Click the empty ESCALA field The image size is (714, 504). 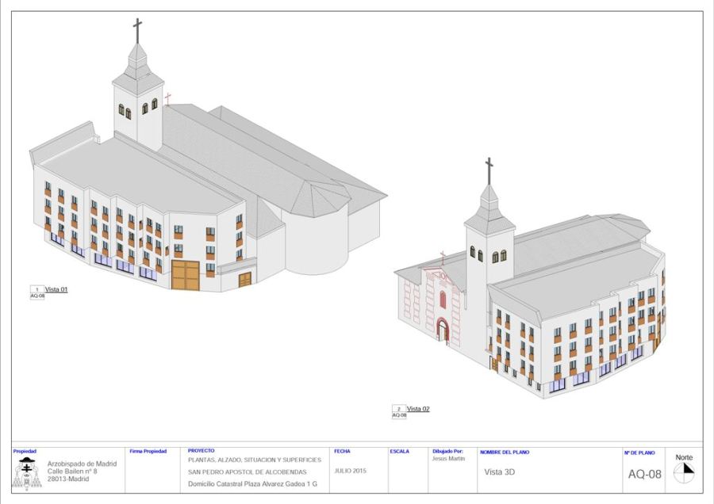[407, 474]
